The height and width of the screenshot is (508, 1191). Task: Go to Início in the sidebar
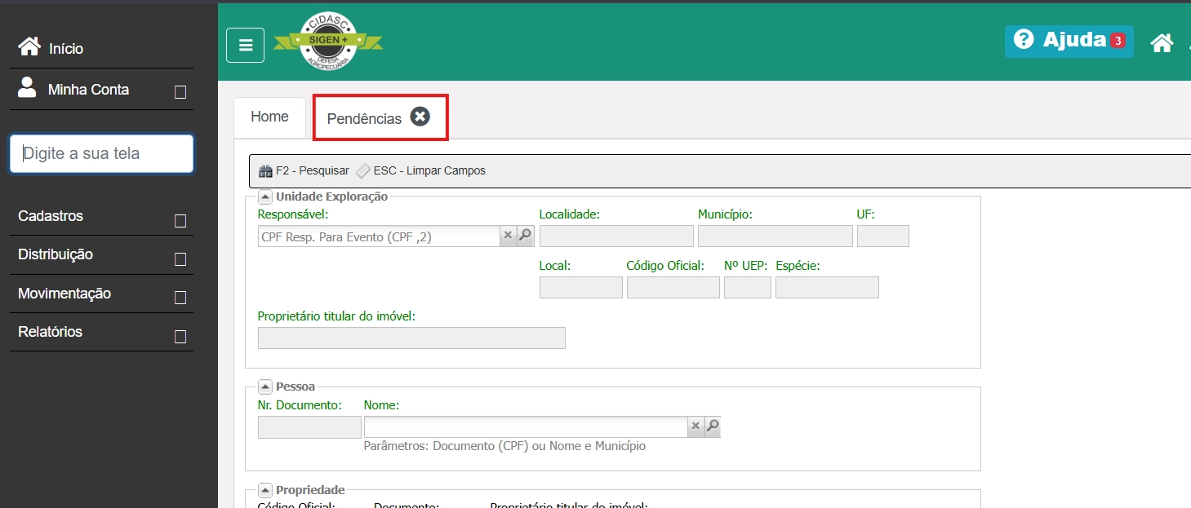click(65, 49)
